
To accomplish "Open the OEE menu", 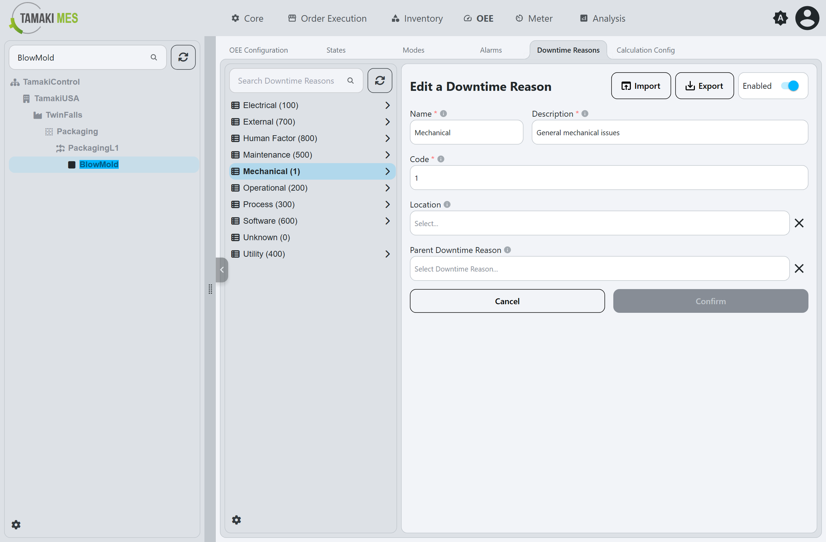I will [x=479, y=18].
